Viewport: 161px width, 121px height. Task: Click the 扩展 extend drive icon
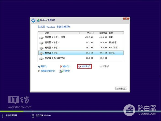[x=61, y=71]
